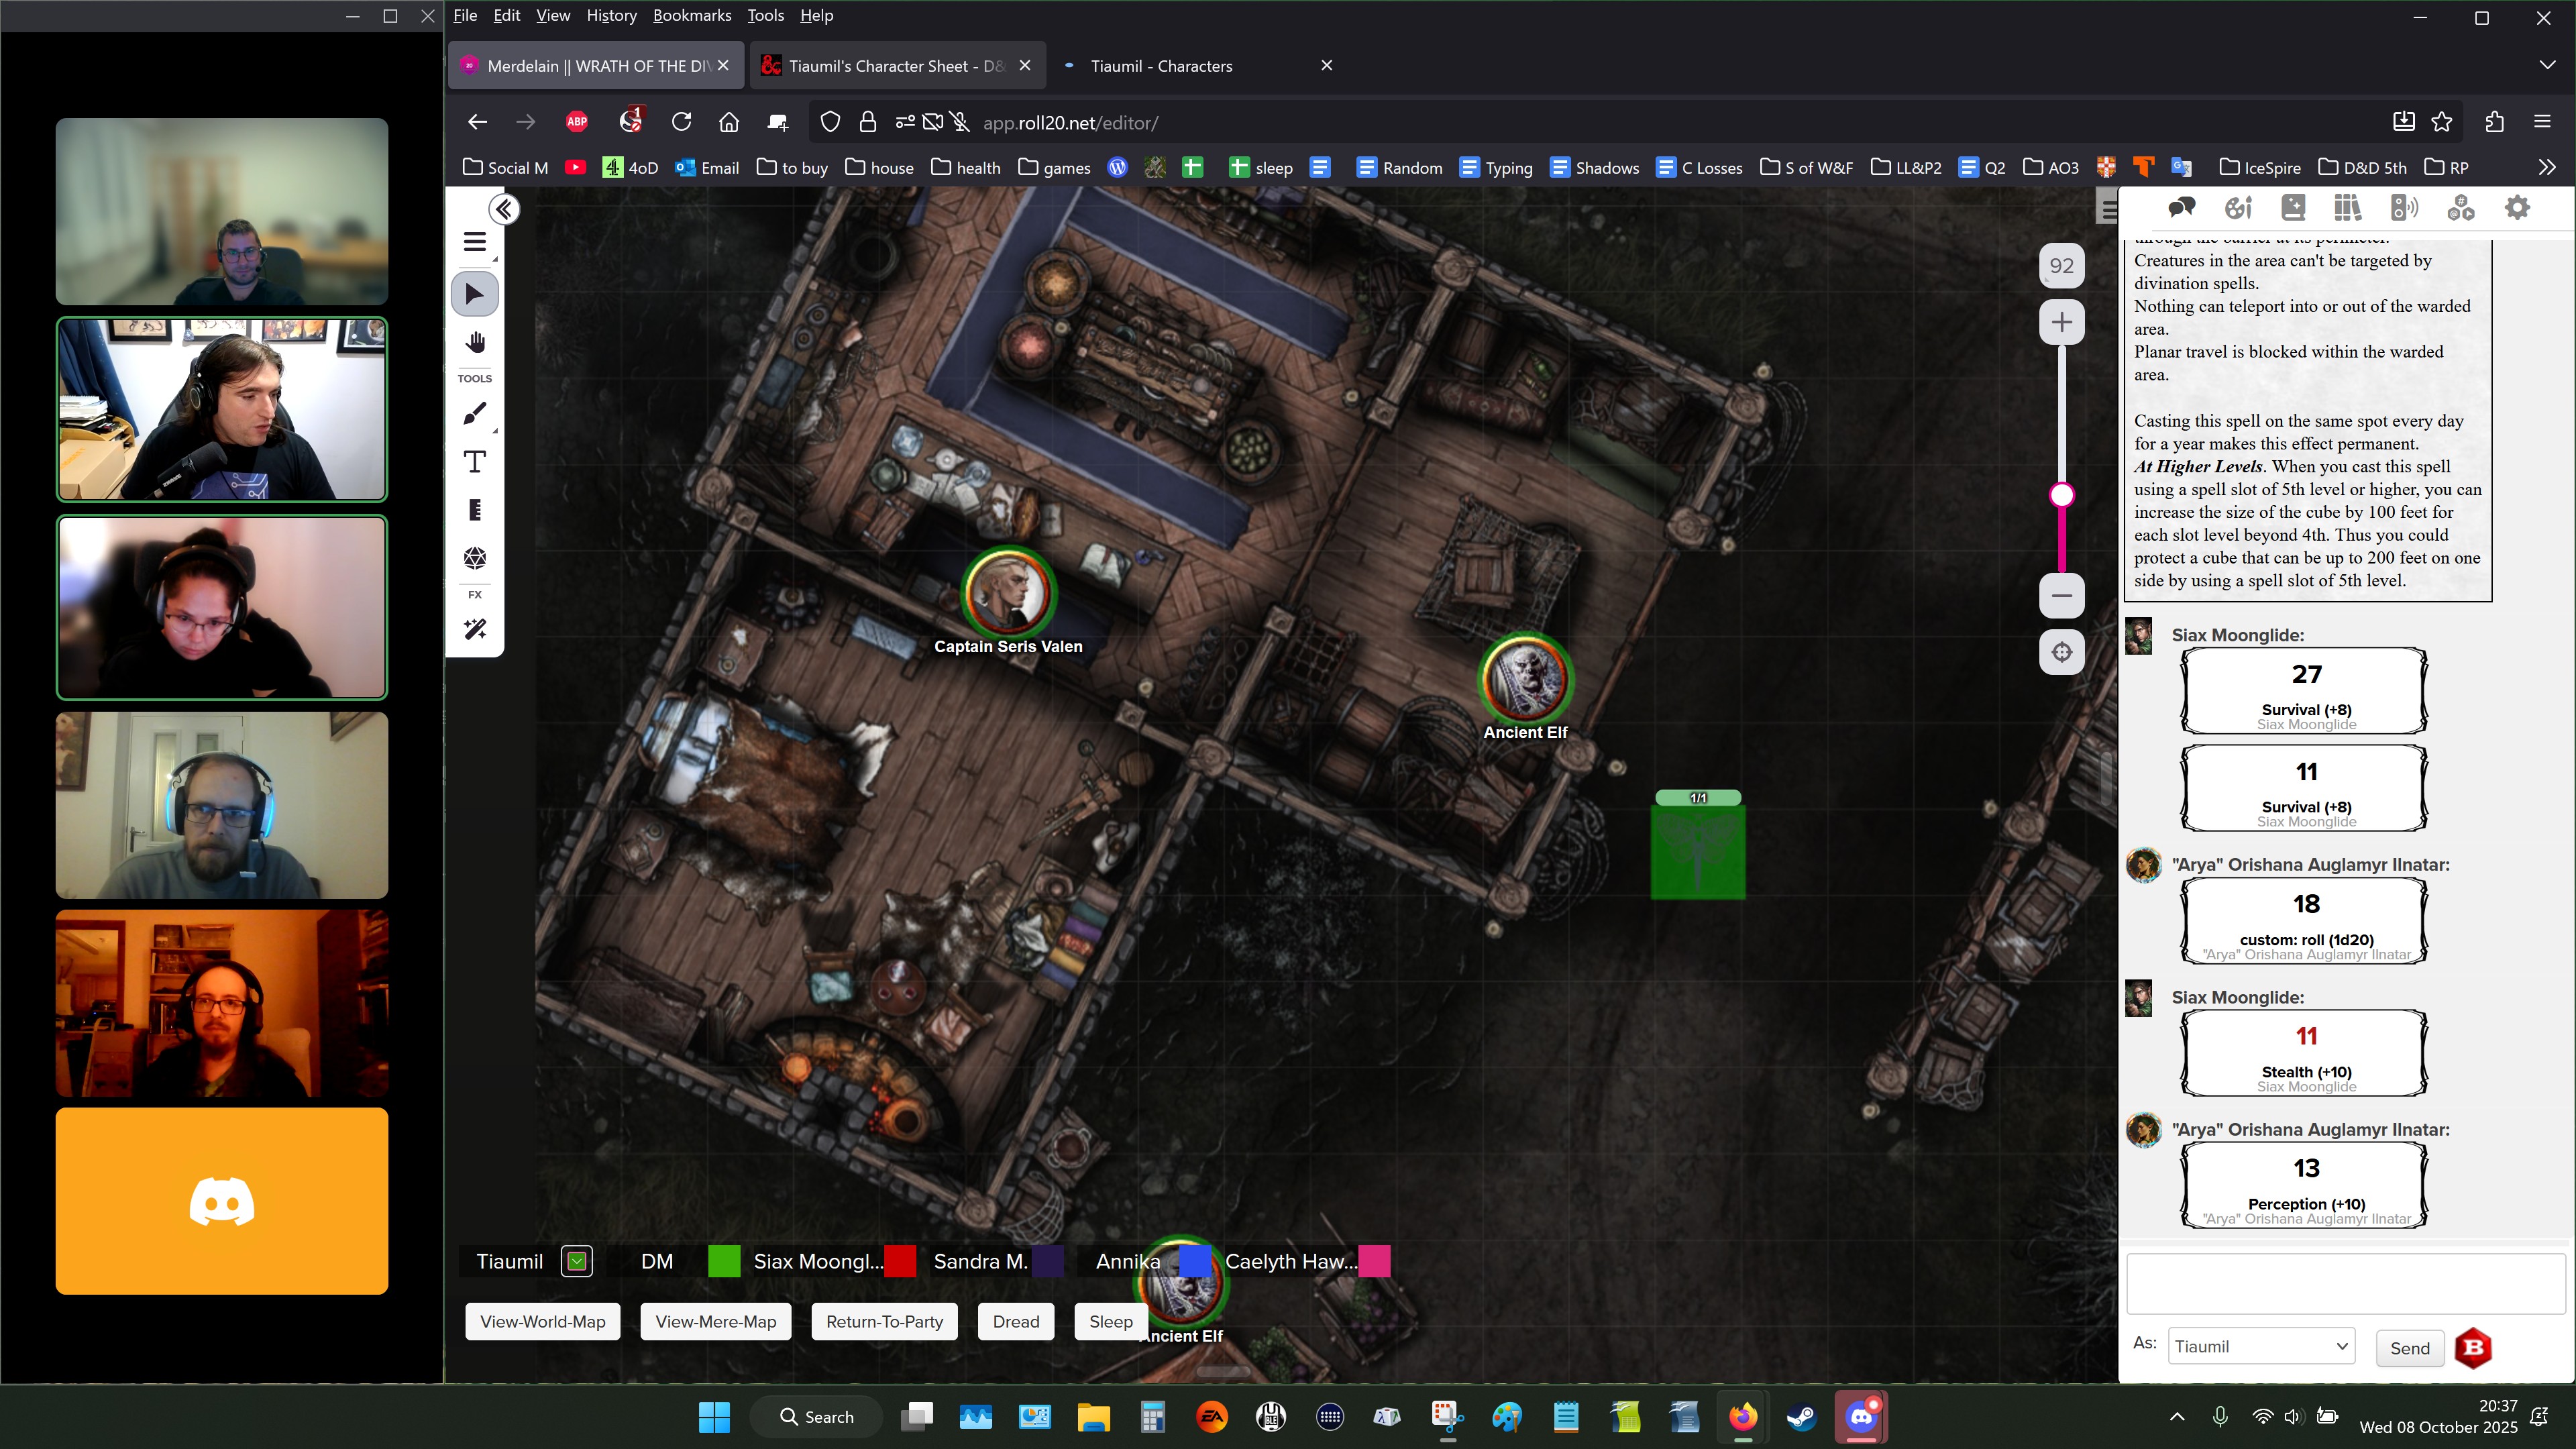Screen dimensions: 2576x1449
Task: Toggle microphone permission icon in address bar
Action: pyautogui.click(x=961, y=122)
